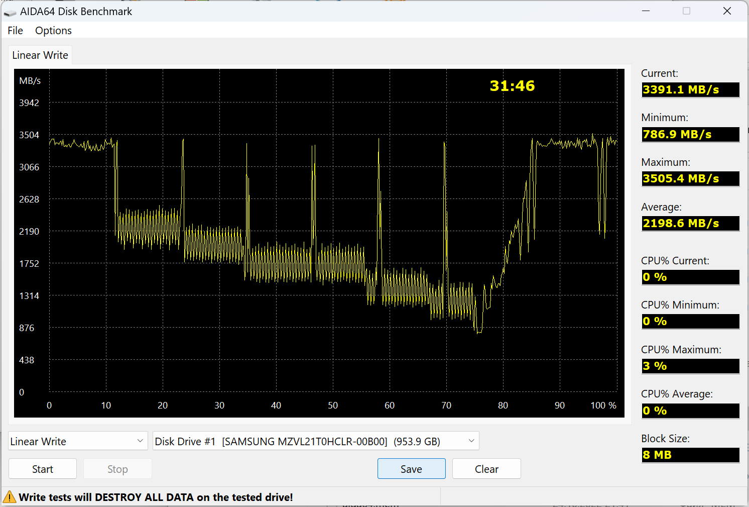Image resolution: width=749 pixels, height=507 pixels.
Task: Save the benchmark results
Action: tap(411, 469)
